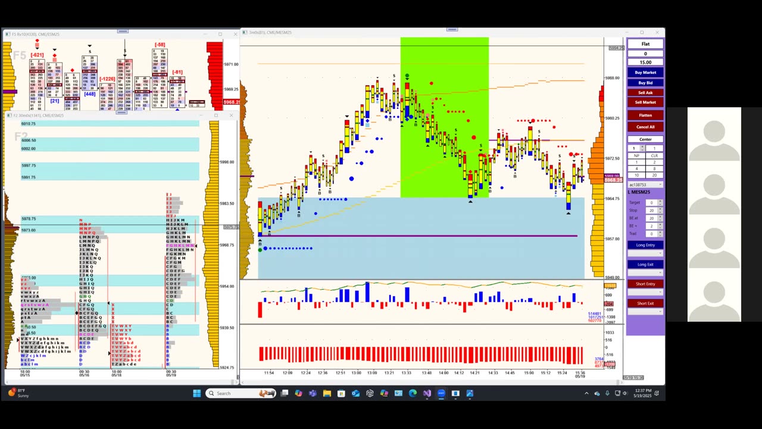This screenshot has width=762, height=429.
Task: Click the [-1226] delta label in F5 chart
Action: pos(107,79)
